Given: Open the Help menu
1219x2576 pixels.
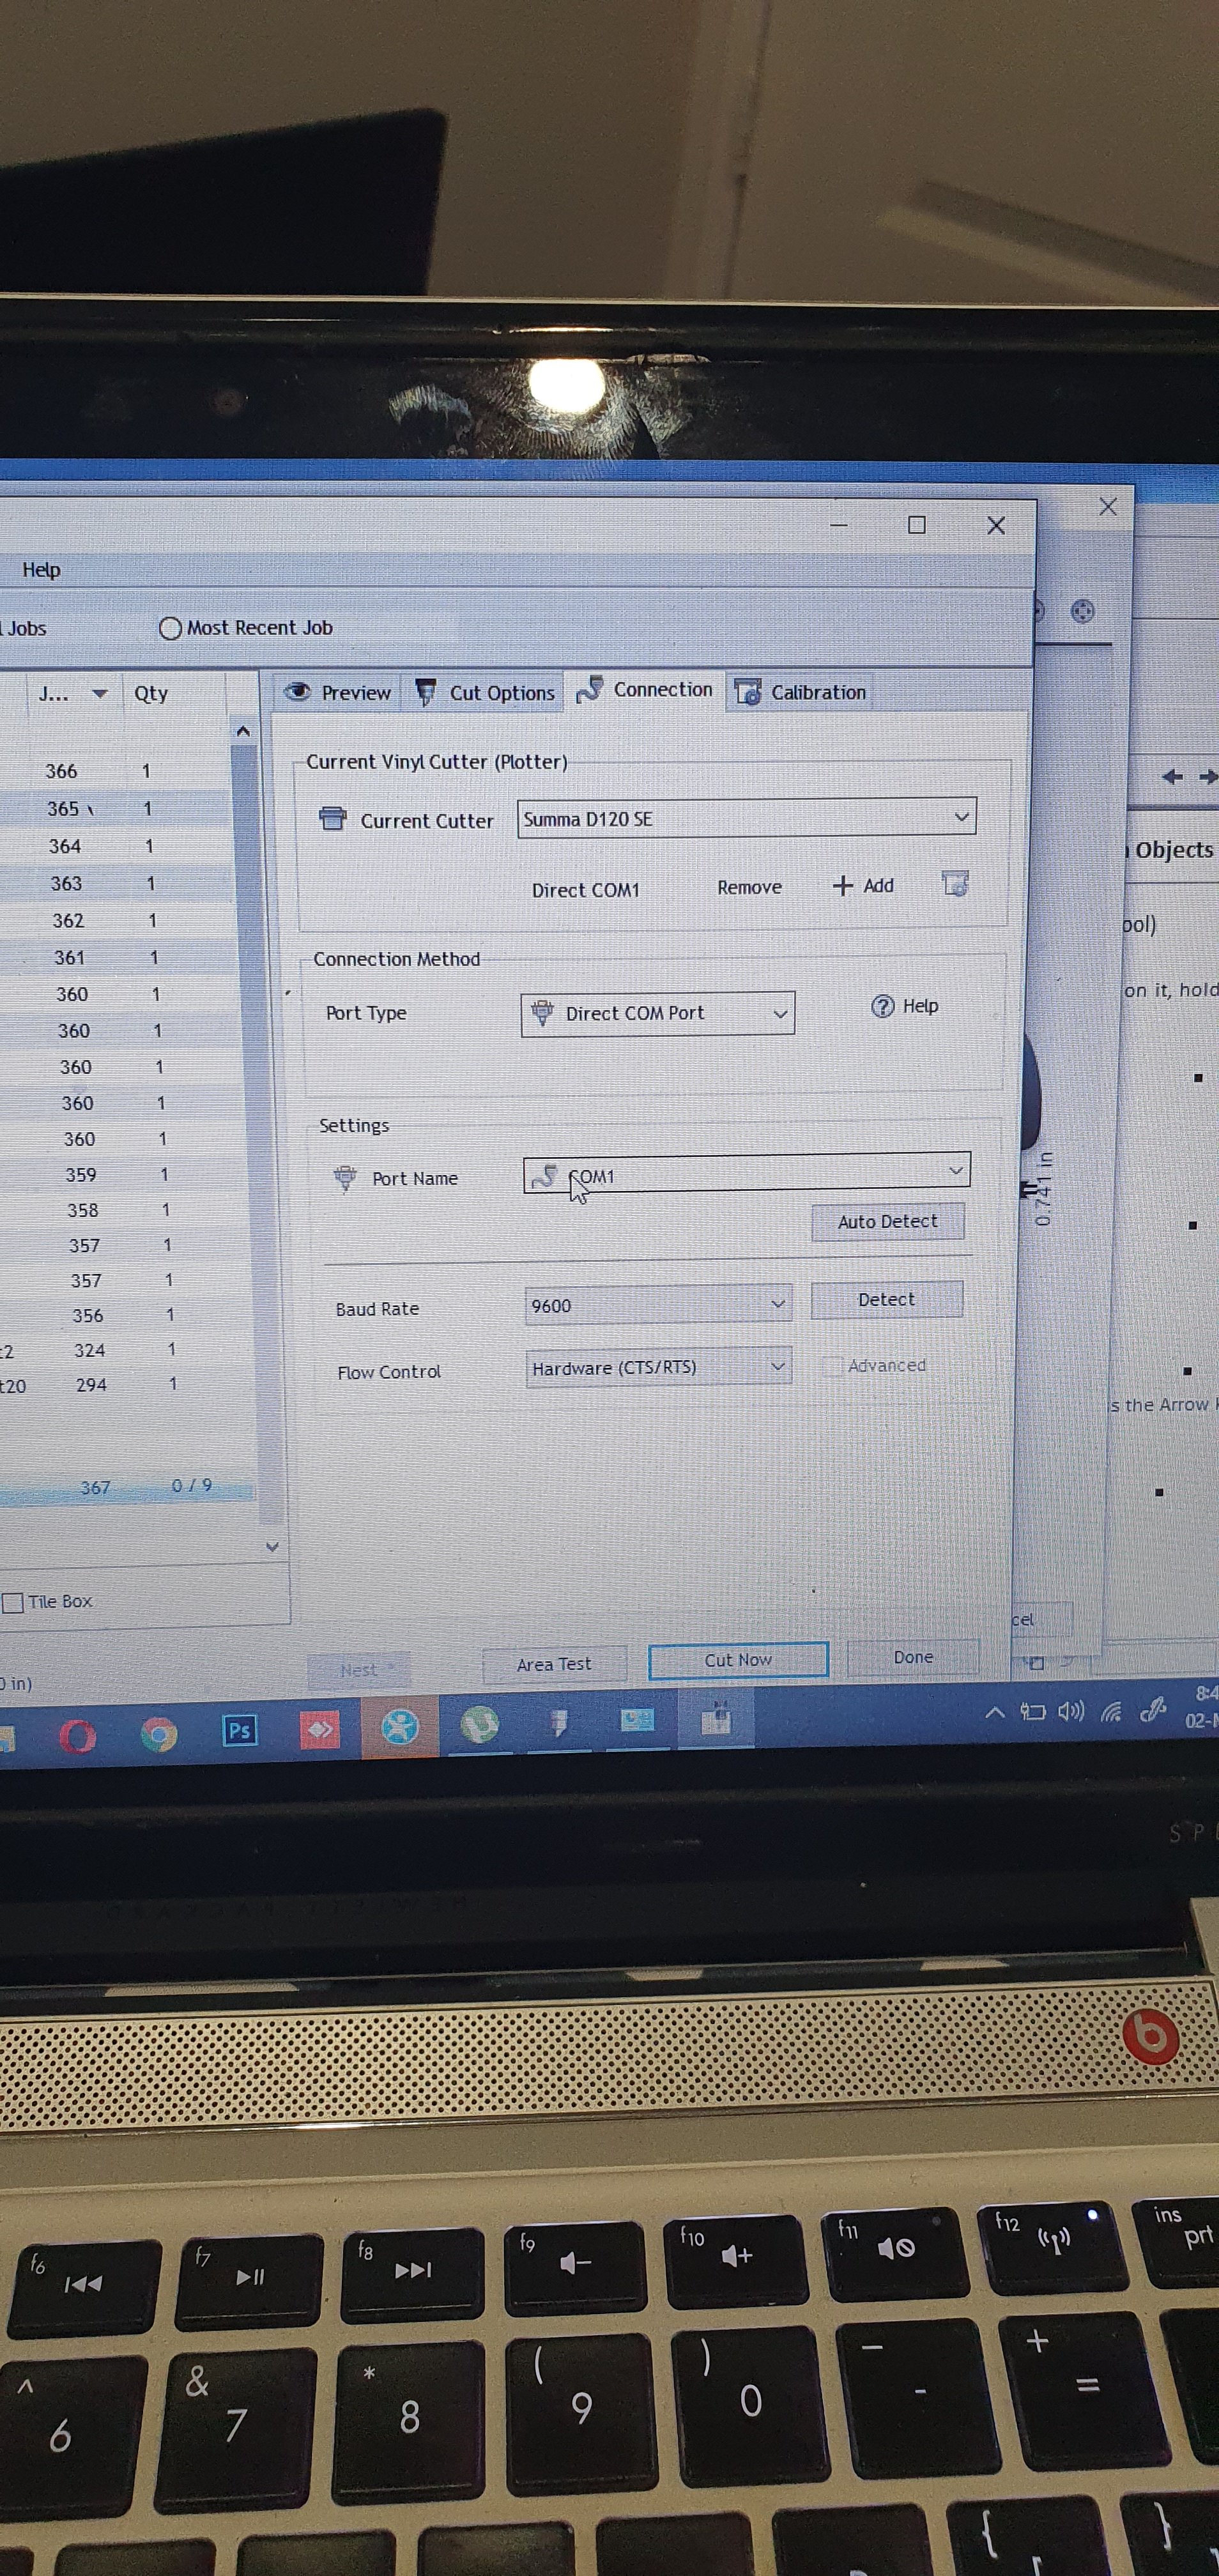Looking at the screenshot, I should [x=42, y=570].
